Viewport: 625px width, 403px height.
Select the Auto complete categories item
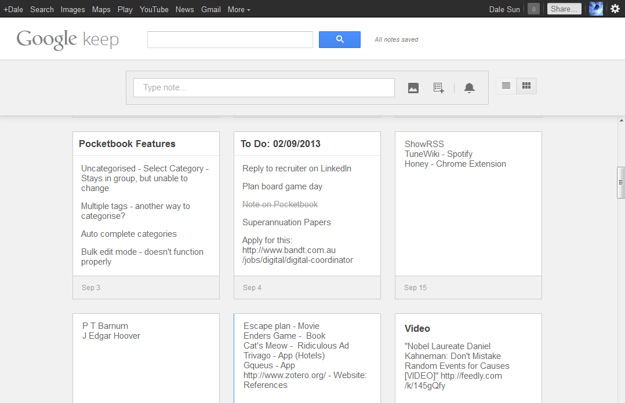click(x=129, y=234)
